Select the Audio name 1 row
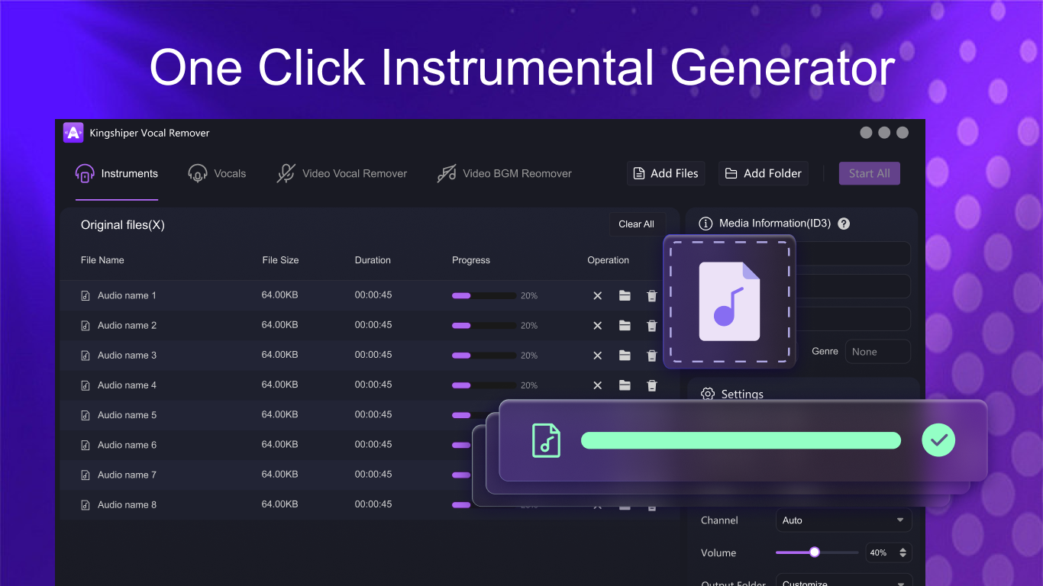 pos(370,295)
